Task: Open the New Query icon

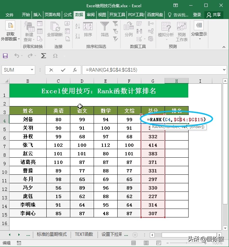Action: coord(29,27)
